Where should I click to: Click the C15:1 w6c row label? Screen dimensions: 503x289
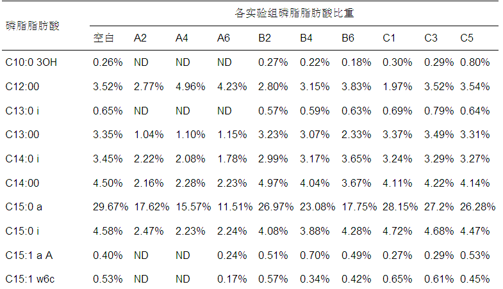click(28, 279)
